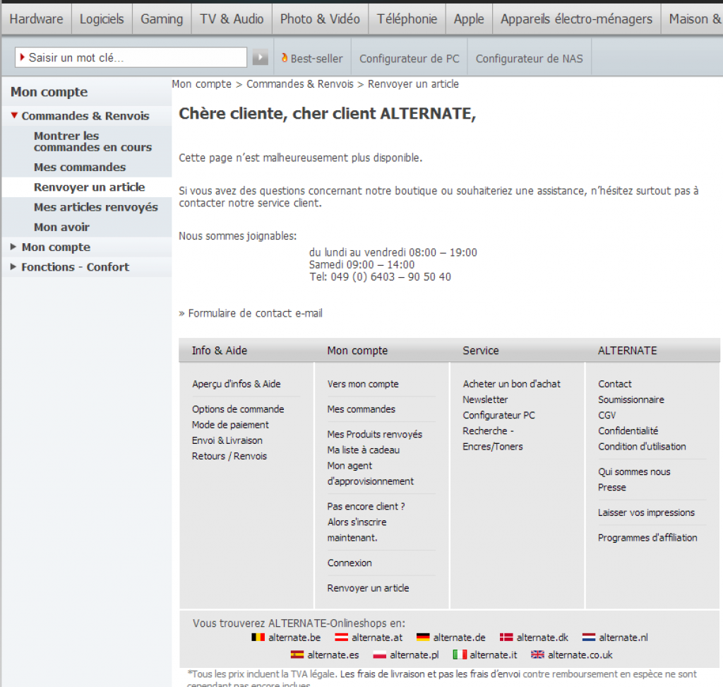Open the Logiciels menu

tap(102, 19)
